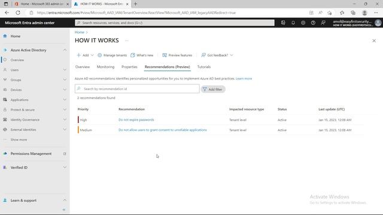Image resolution: width=383 pixels, height=215 pixels.
Task: Click the Permissions Management cloud icon
Action: point(5,153)
